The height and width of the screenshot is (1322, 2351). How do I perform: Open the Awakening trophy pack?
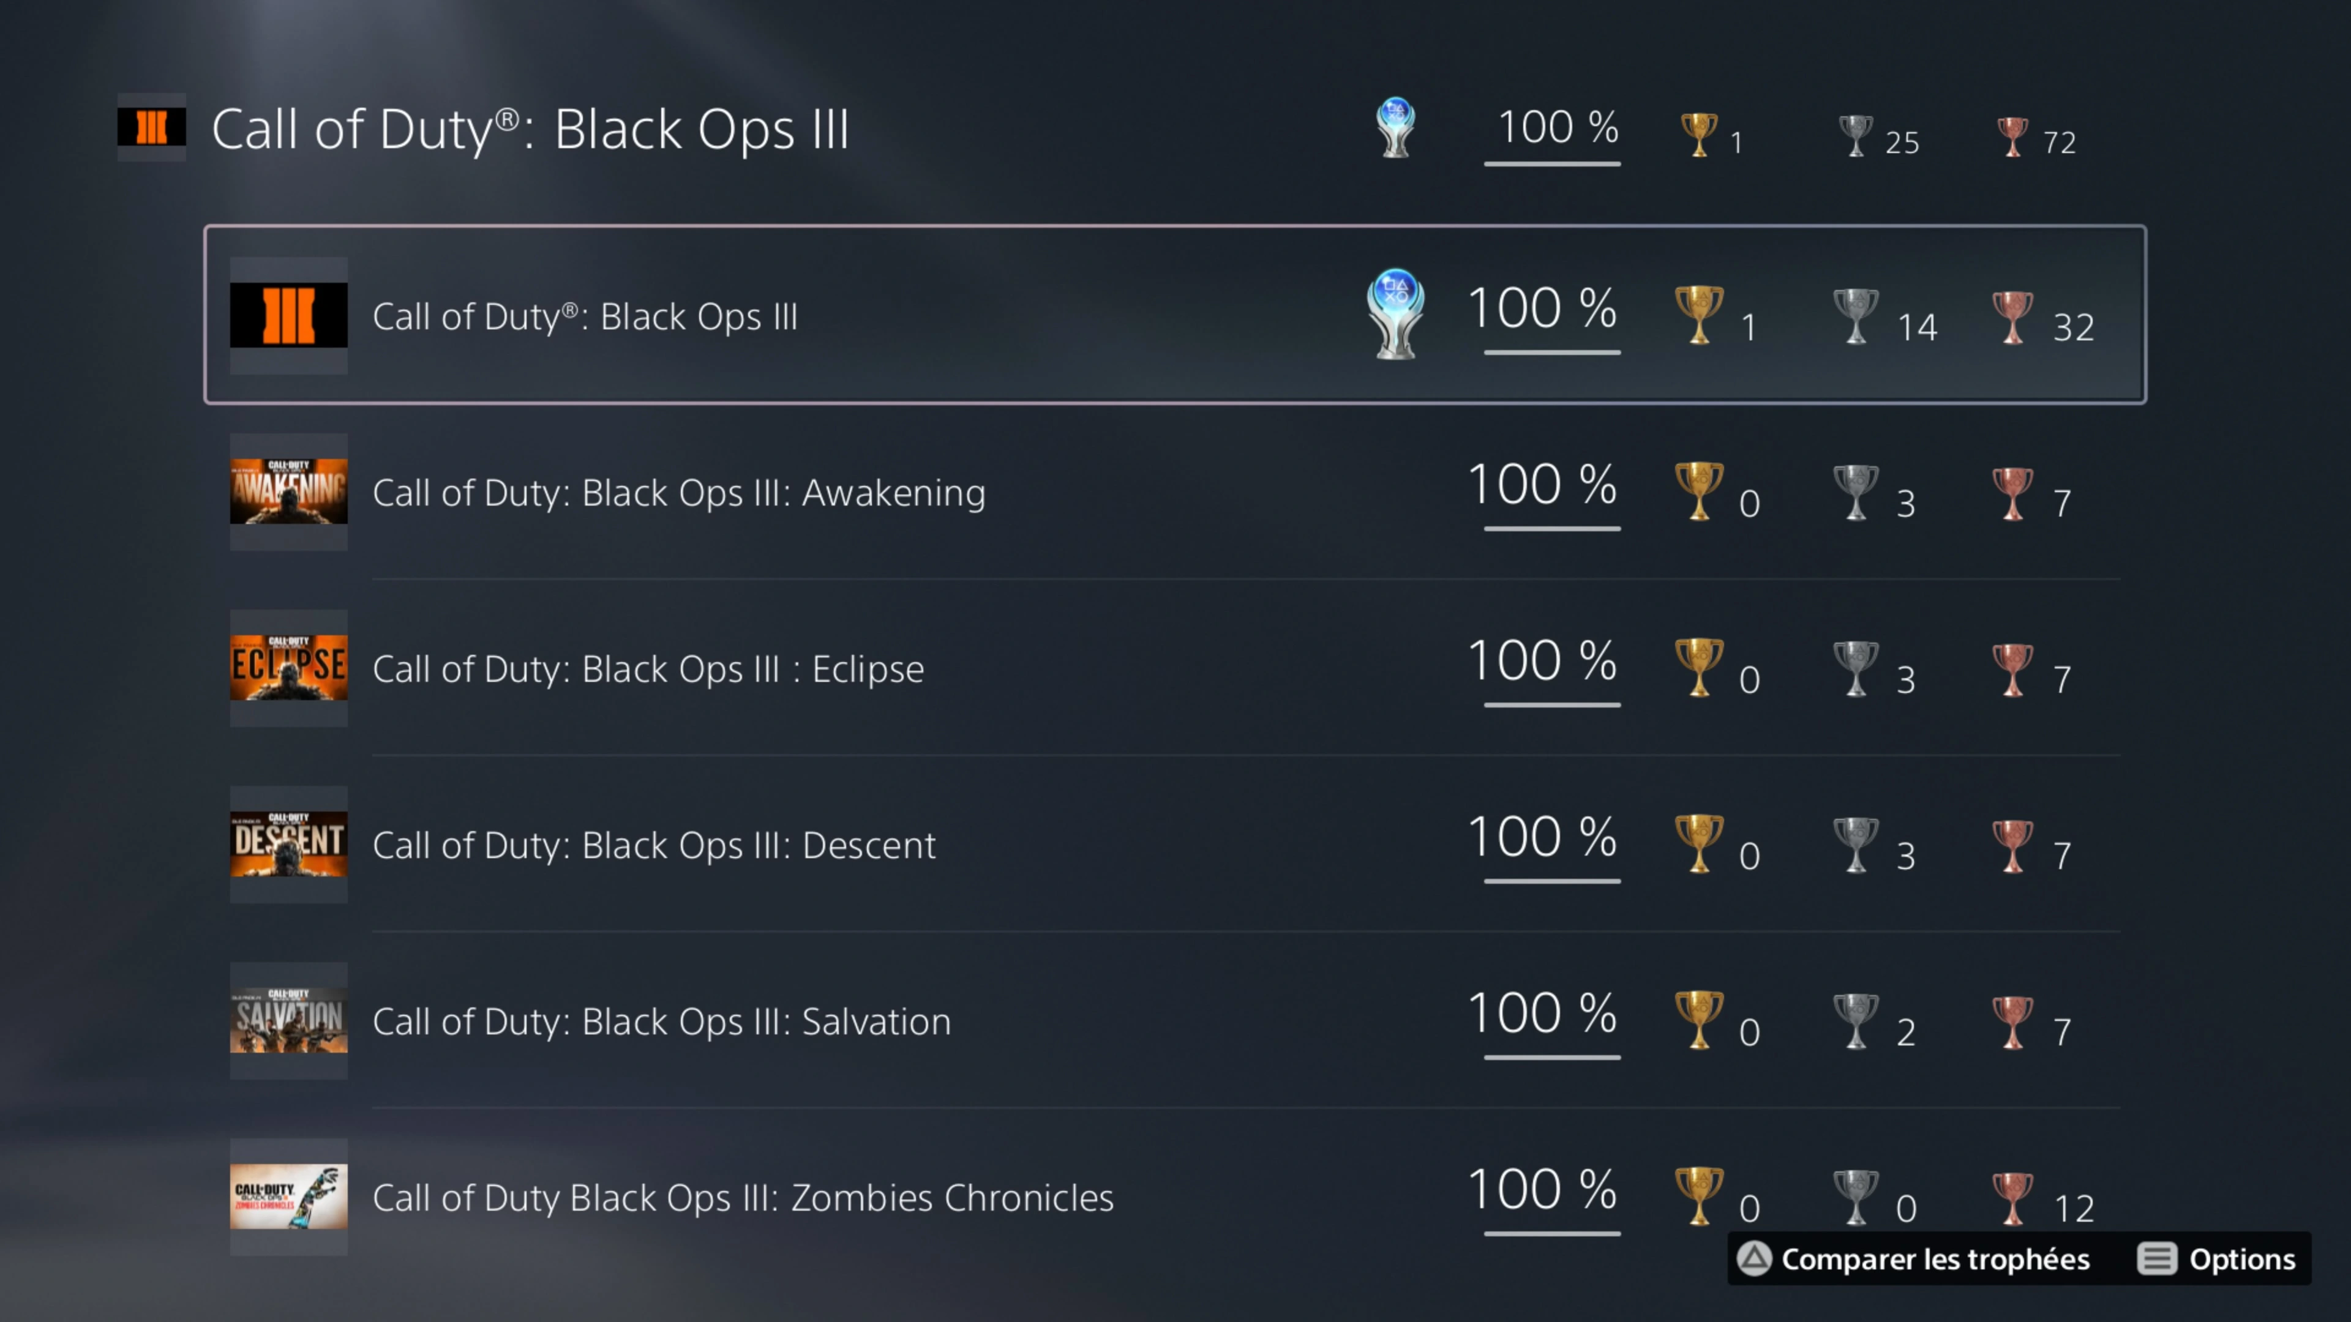click(x=679, y=493)
